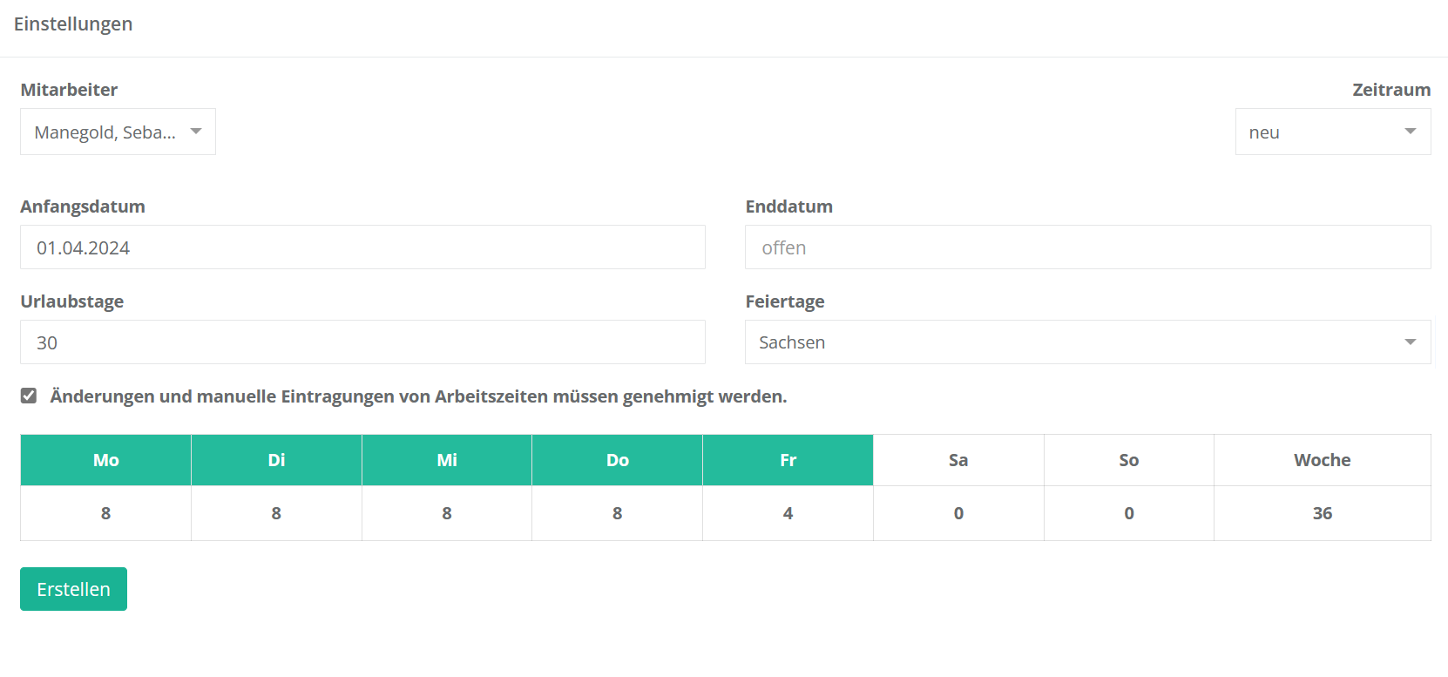Click the Anfangsdatum date field
The width and height of the screenshot is (1448, 677).
pos(362,247)
